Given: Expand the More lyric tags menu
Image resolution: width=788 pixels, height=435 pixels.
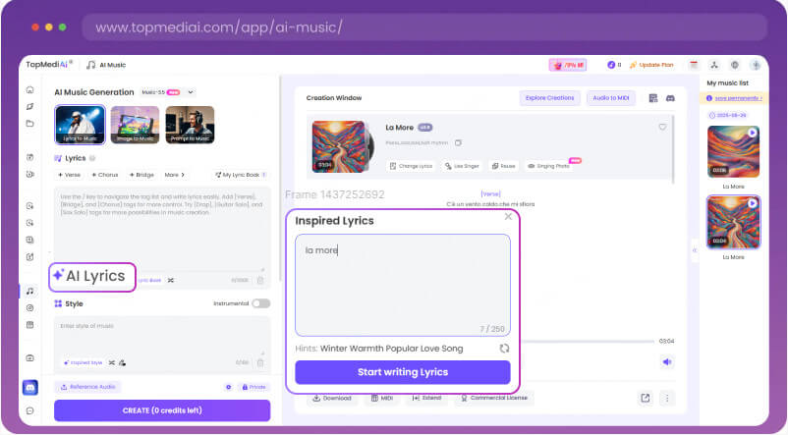Looking at the screenshot, I should pyautogui.click(x=174, y=175).
